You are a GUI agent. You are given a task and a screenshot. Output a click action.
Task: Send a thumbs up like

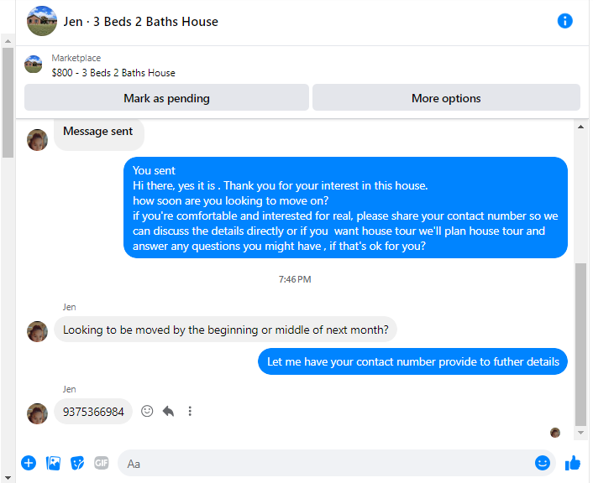(573, 463)
